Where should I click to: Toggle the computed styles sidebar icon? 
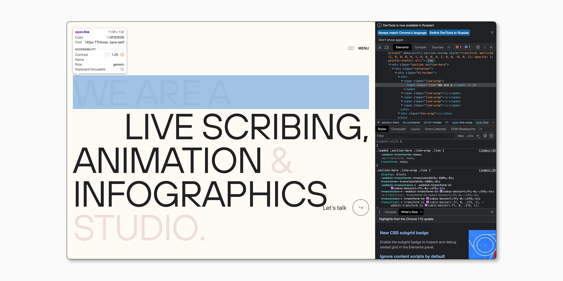tap(491, 136)
